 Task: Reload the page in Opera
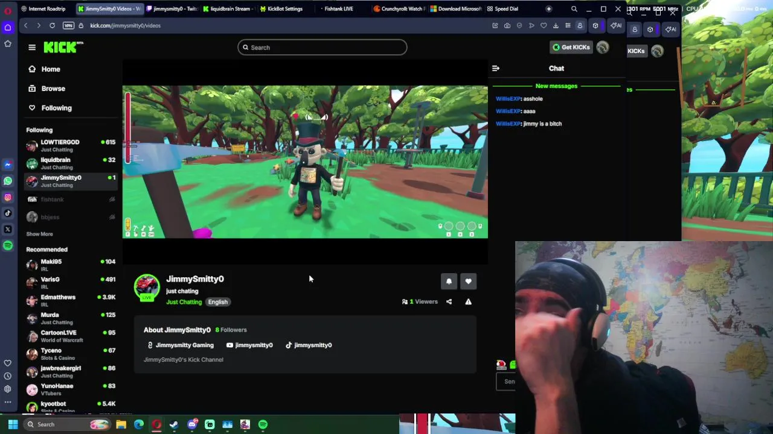pos(53,25)
